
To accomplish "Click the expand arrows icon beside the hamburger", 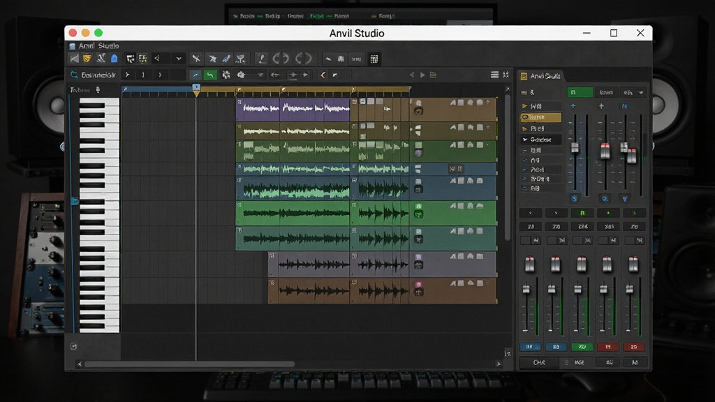I will [506, 75].
